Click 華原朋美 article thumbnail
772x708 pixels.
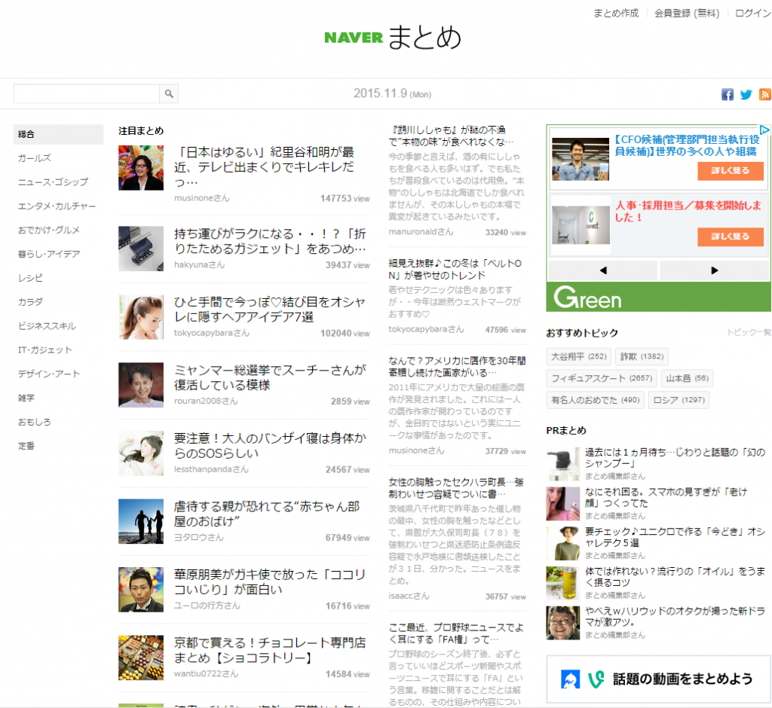(x=141, y=590)
